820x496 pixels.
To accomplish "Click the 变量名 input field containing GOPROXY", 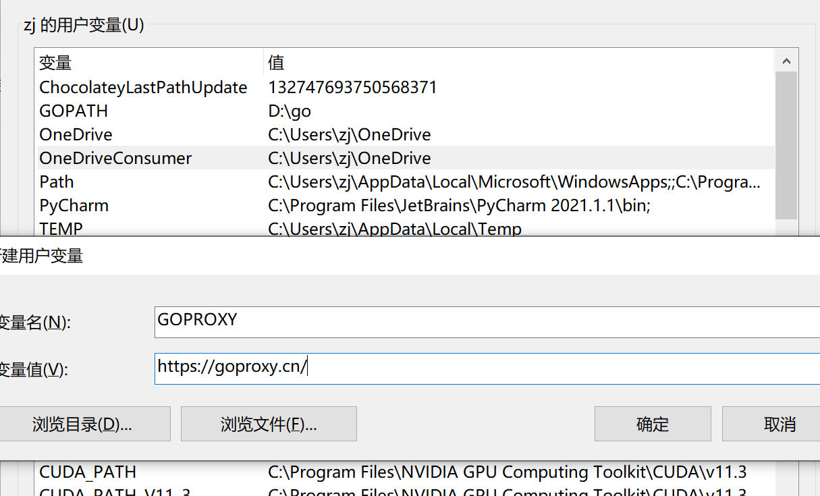I will tap(486, 321).
